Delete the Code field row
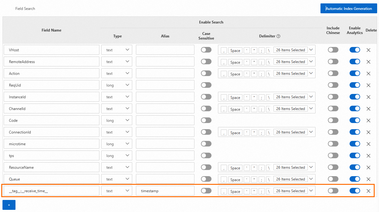This screenshot has width=379, height=212. tap(368, 121)
